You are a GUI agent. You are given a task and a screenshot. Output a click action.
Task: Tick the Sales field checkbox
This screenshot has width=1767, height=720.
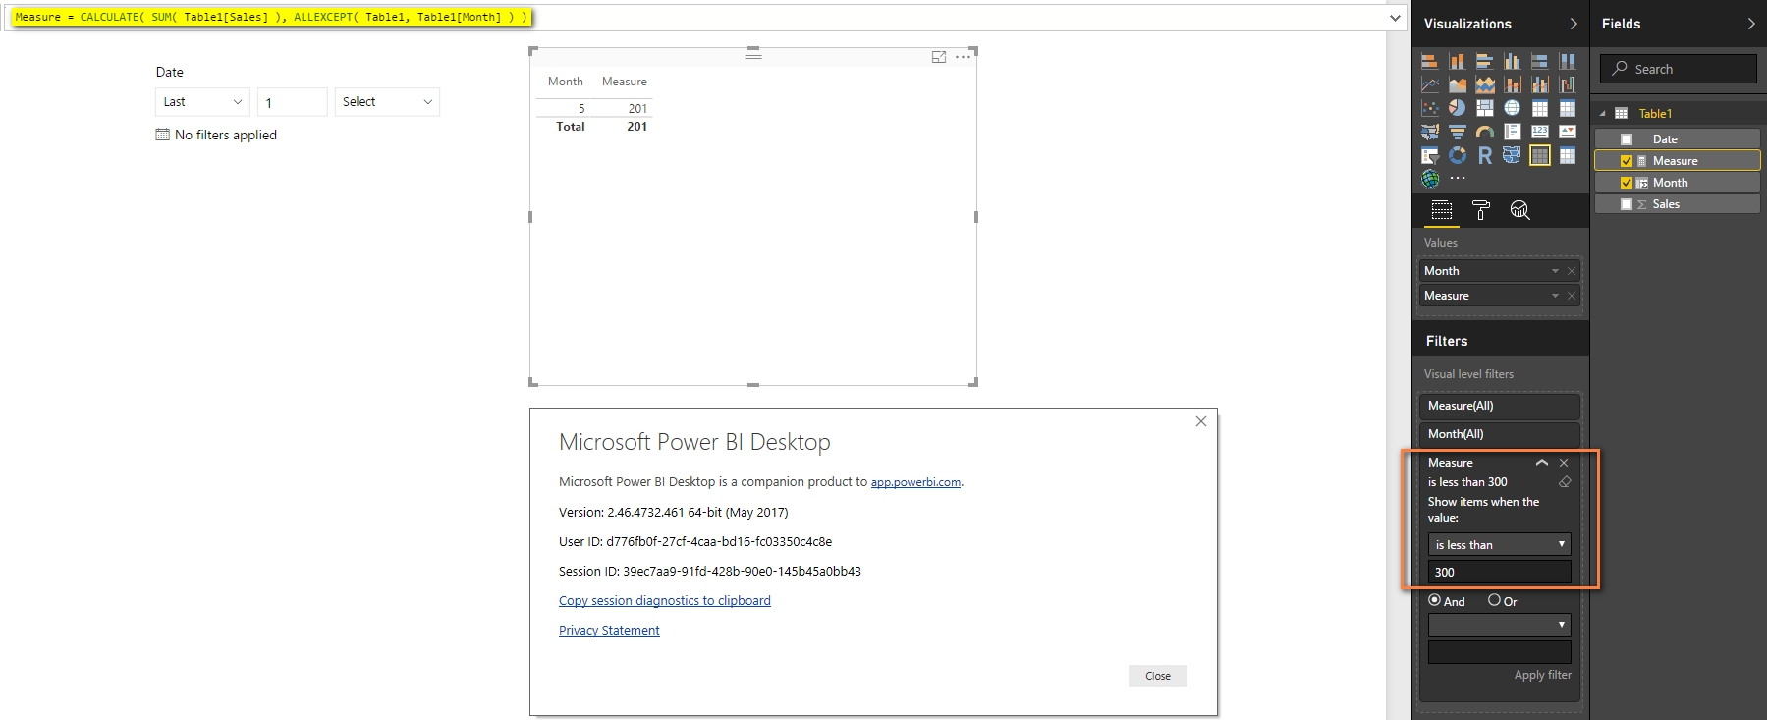1627,204
